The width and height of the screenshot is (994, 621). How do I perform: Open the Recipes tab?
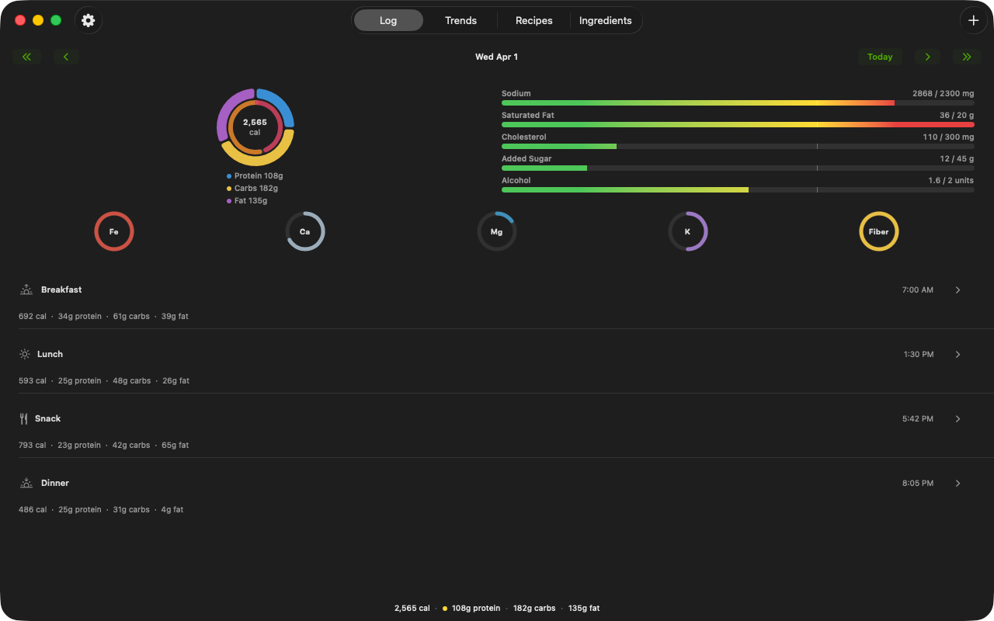tap(534, 20)
